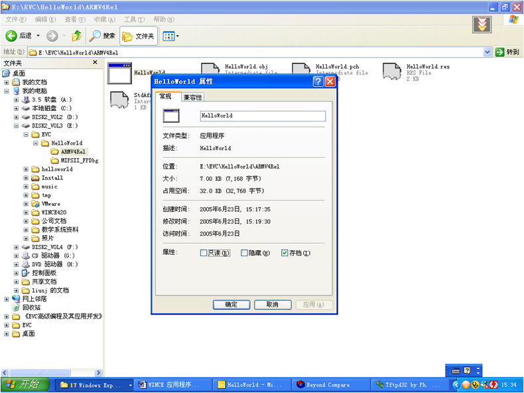Viewport: 524px width, 393px height.
Task: Uncheck the archive attribute checkbox
Action: (x=285, y=253)
